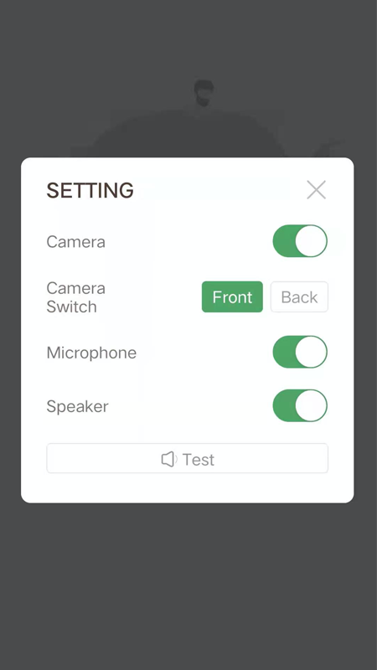The width and height of the screenshot is (377, 670).
Task: Click the Camera Switch label
Action: 75,297
